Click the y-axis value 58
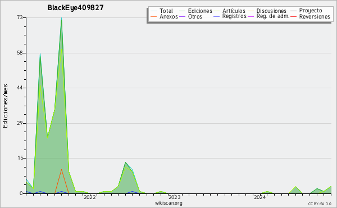Image resolution: width=337 pixels, height=208 pixels. click(20, 53)
